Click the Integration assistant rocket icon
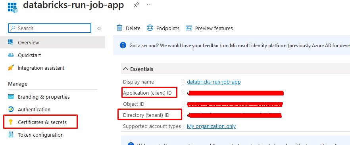The image size is (350, 145). (x=11, y=68)
